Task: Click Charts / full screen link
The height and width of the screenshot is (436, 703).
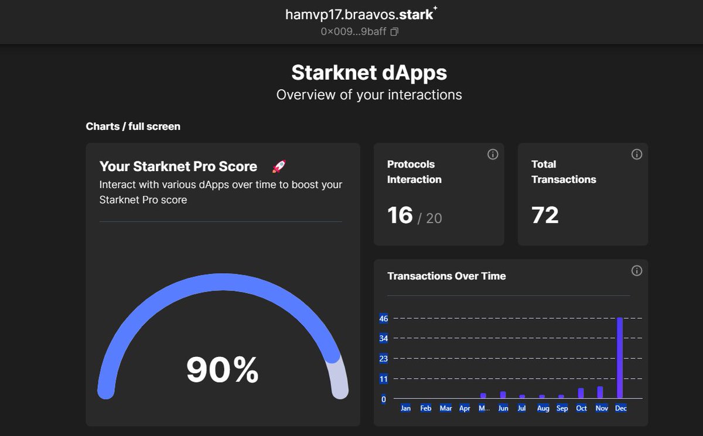Action: [x=133, y=126]
